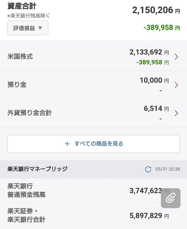
Task: Click the floating paperclip attachment icon
Action: [x=170, y=198]
